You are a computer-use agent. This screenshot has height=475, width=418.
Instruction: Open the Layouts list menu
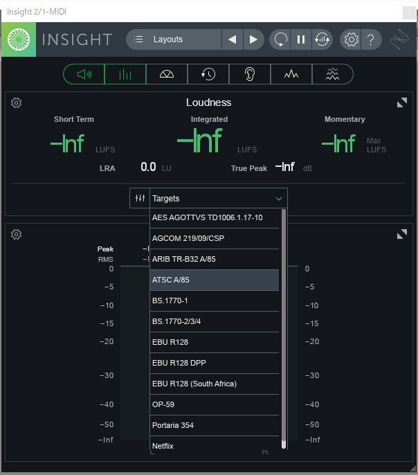tap(174, 39)
